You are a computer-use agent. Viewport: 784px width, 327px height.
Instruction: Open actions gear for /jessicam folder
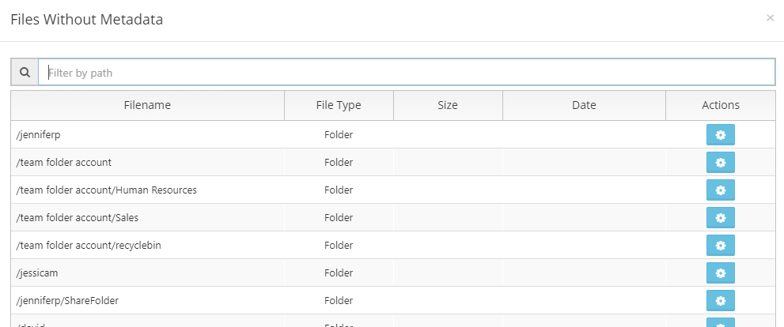pos(720,273)
